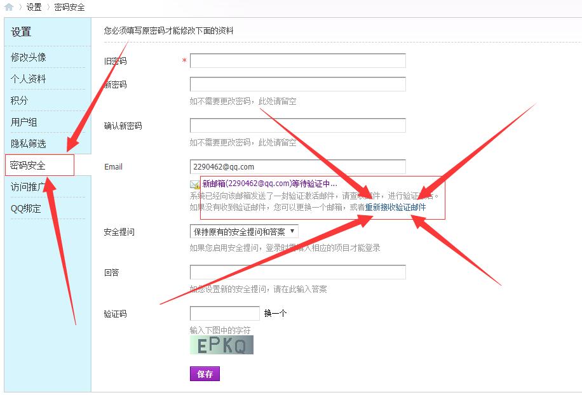
Task: Open QQ绑定 sidebar item
Action: pos(25,208)
